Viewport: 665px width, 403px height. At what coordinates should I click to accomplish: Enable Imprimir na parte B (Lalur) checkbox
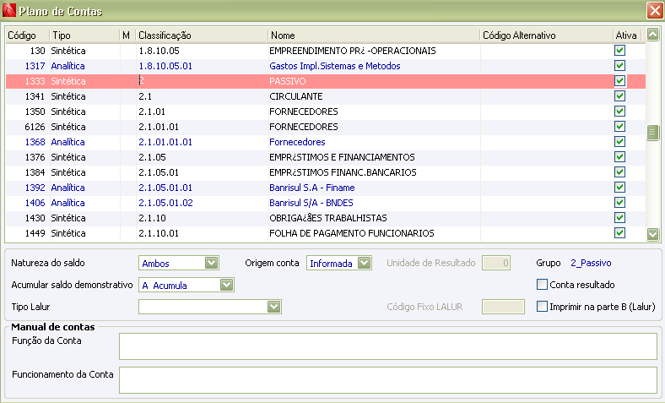(542, 306)
